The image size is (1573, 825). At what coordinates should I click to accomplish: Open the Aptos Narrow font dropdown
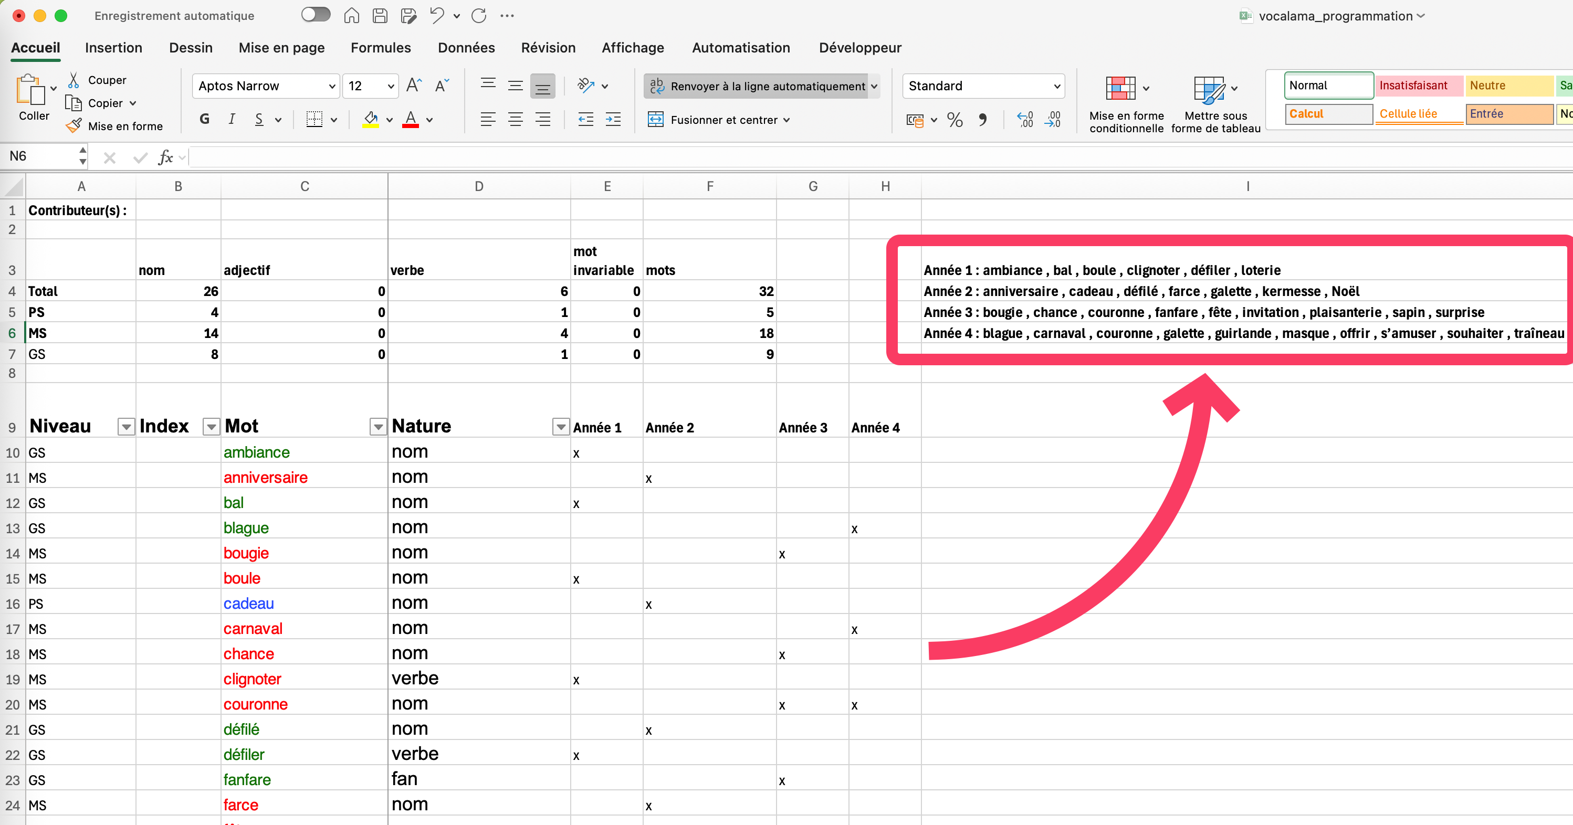click(332, 86)
